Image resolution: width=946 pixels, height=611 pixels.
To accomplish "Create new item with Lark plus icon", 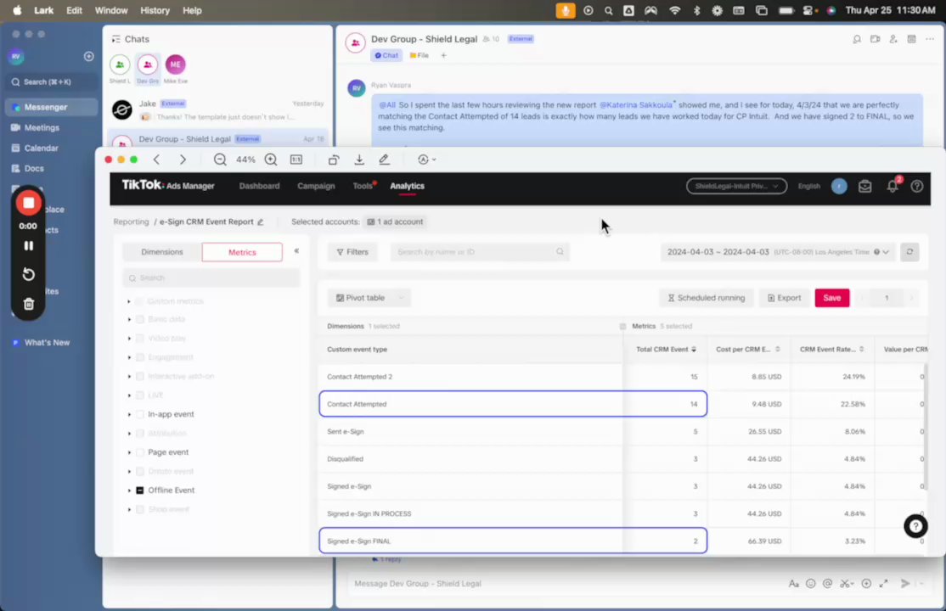I will pyautogui.click(x=88, y=56).
